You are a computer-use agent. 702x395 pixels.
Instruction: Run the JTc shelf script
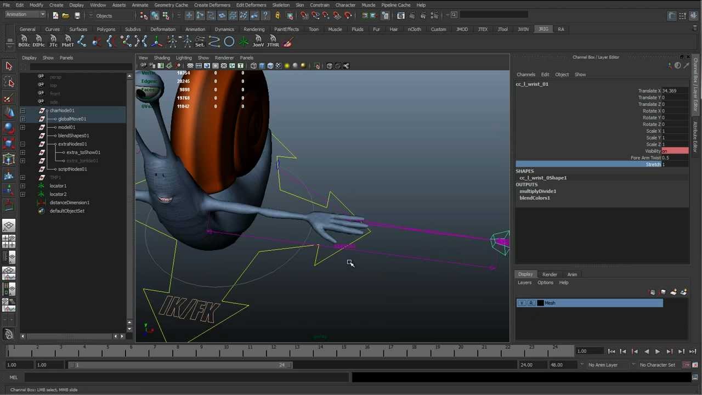pos(53,41)
